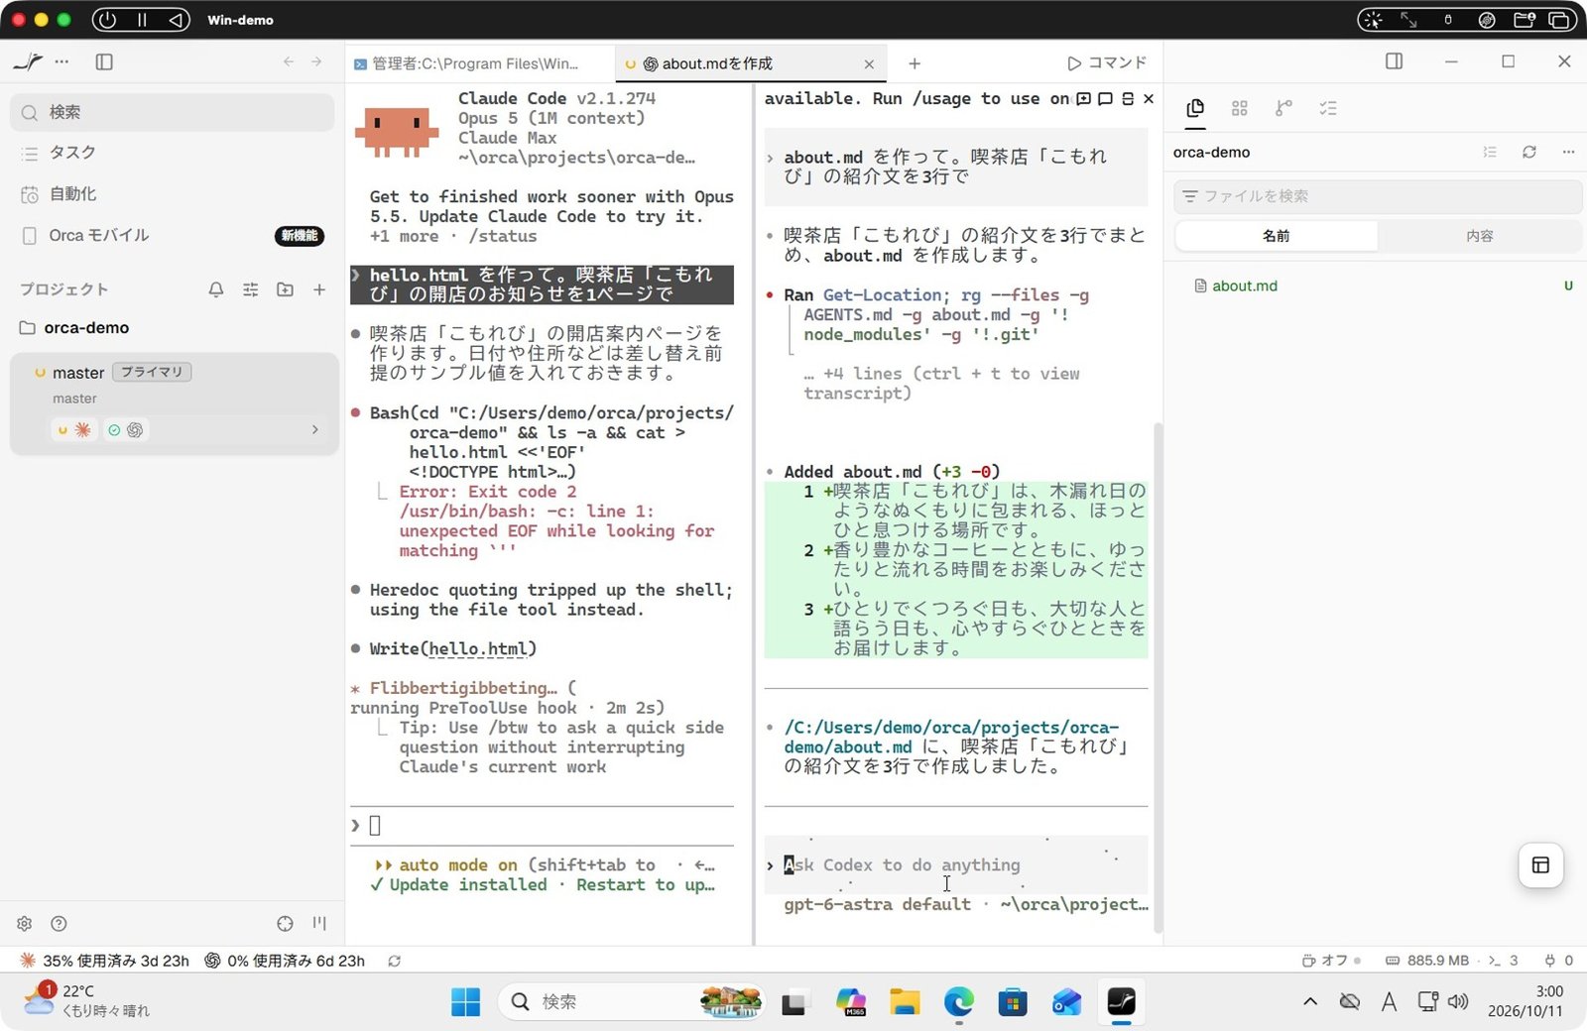
Task: Click the chat bubble icon in Codex pane
Action: click(x=1106, y=99)
